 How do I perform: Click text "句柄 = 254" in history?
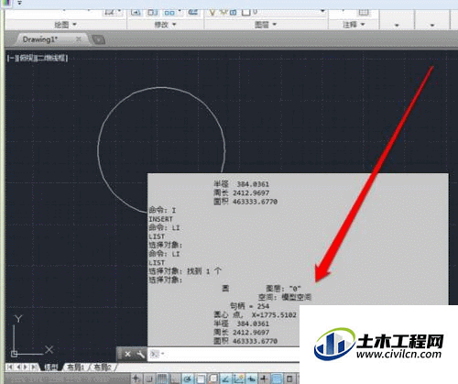pos(249,306)
